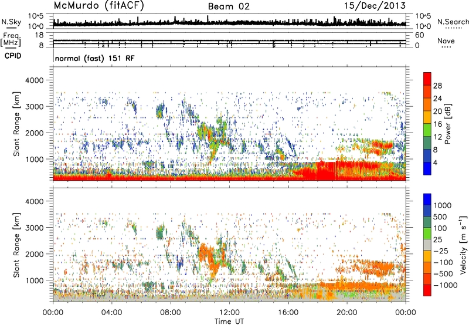
Task: Pick the red bottom segment of the velocity colorbar
Action: [427, 290]
